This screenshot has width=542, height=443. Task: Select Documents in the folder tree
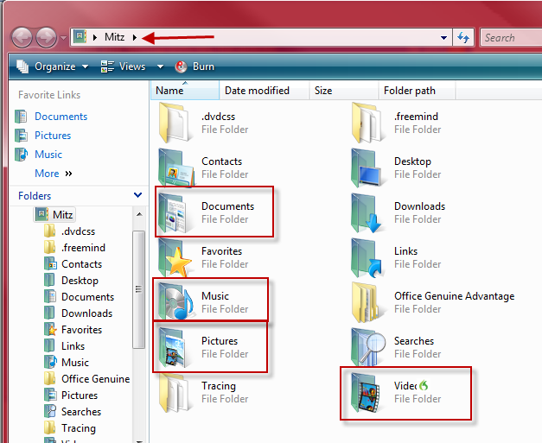[x=88, y=297]
